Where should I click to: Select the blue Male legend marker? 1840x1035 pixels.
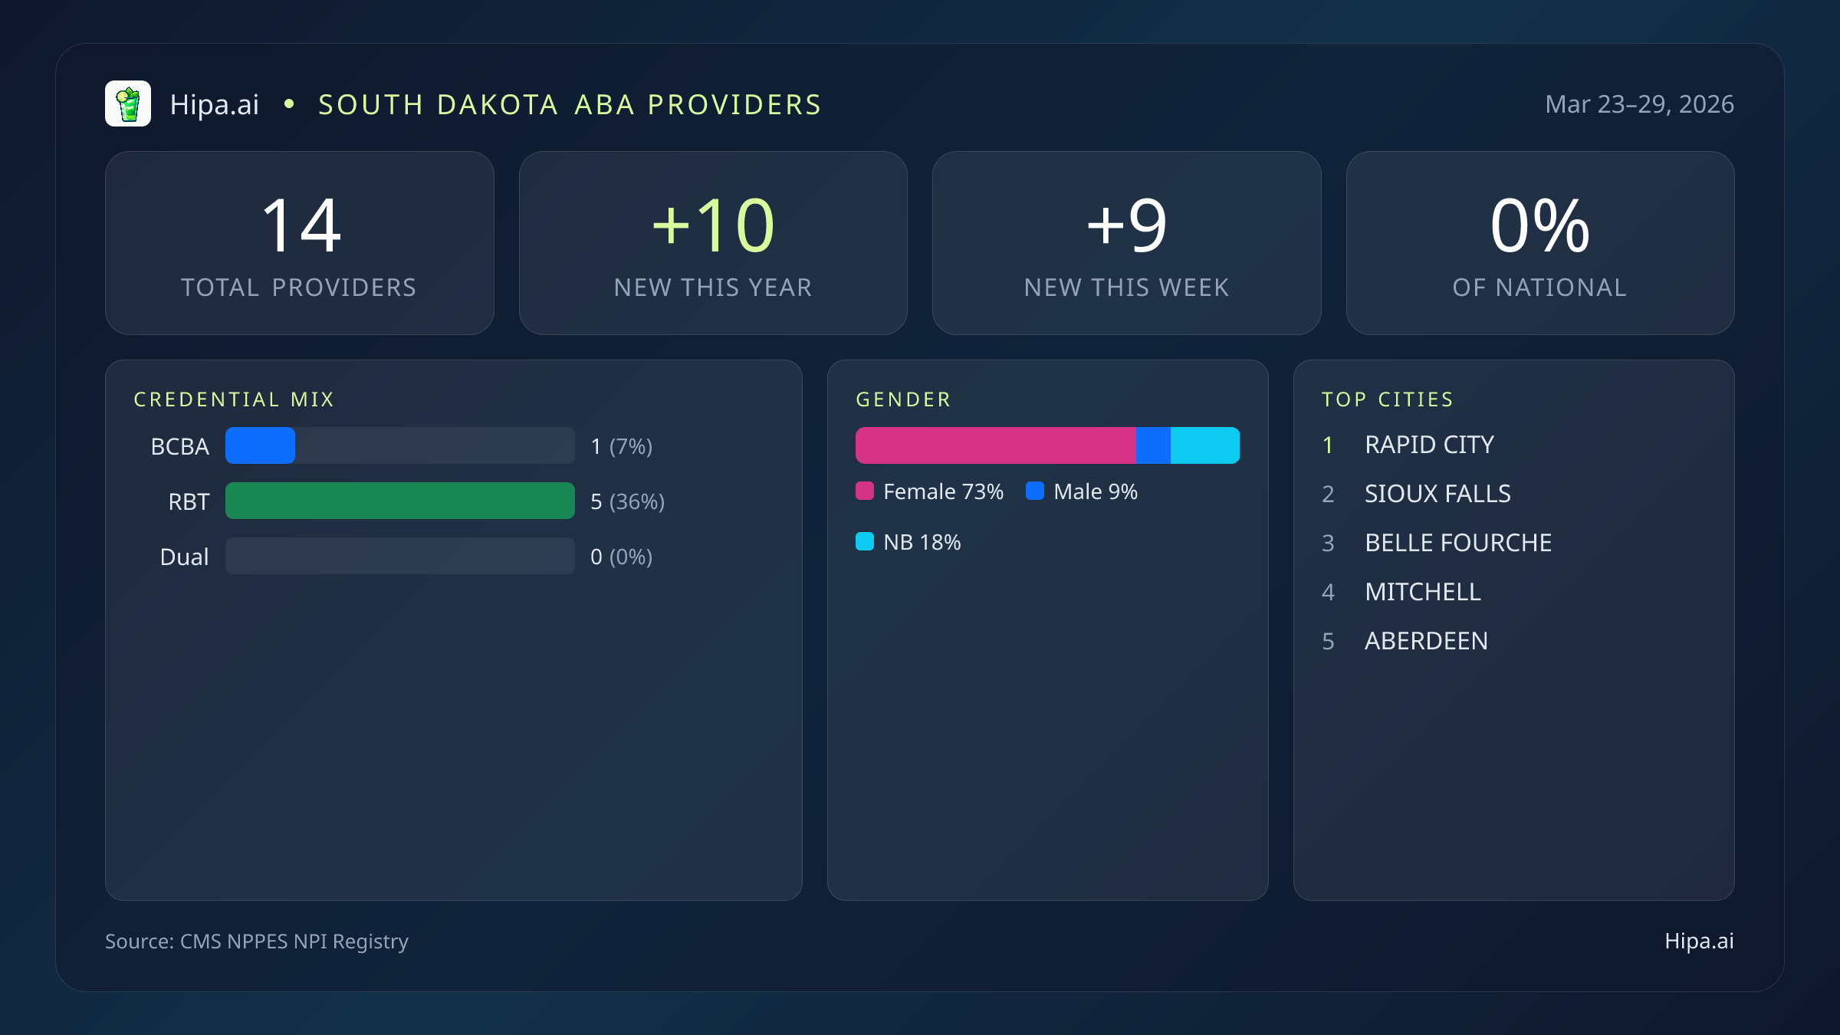coord(1036,491)
